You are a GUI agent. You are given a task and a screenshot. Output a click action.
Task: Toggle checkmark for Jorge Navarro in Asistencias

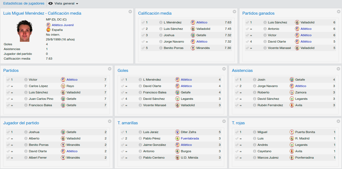237,86
